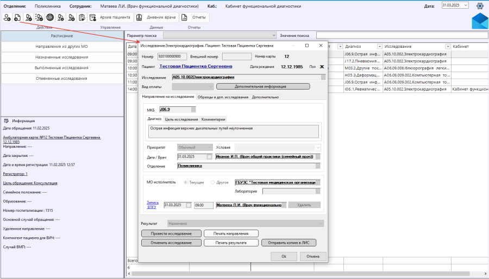489x279 pixels.
Task: Select the Другое radio button
Action: [x=212, y=182]
